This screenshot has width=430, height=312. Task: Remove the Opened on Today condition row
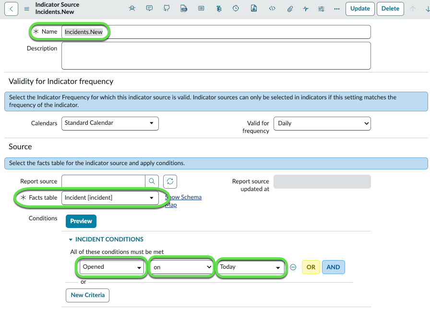(293, 267)
